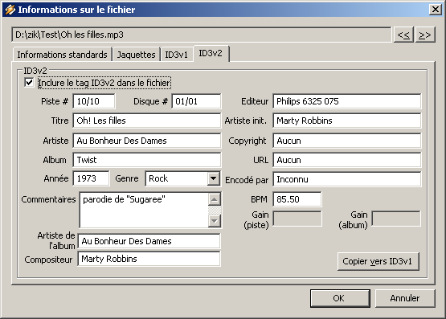446x319 pixels.
Task: Select the ID3v2 tab
Action: (211, 53)
